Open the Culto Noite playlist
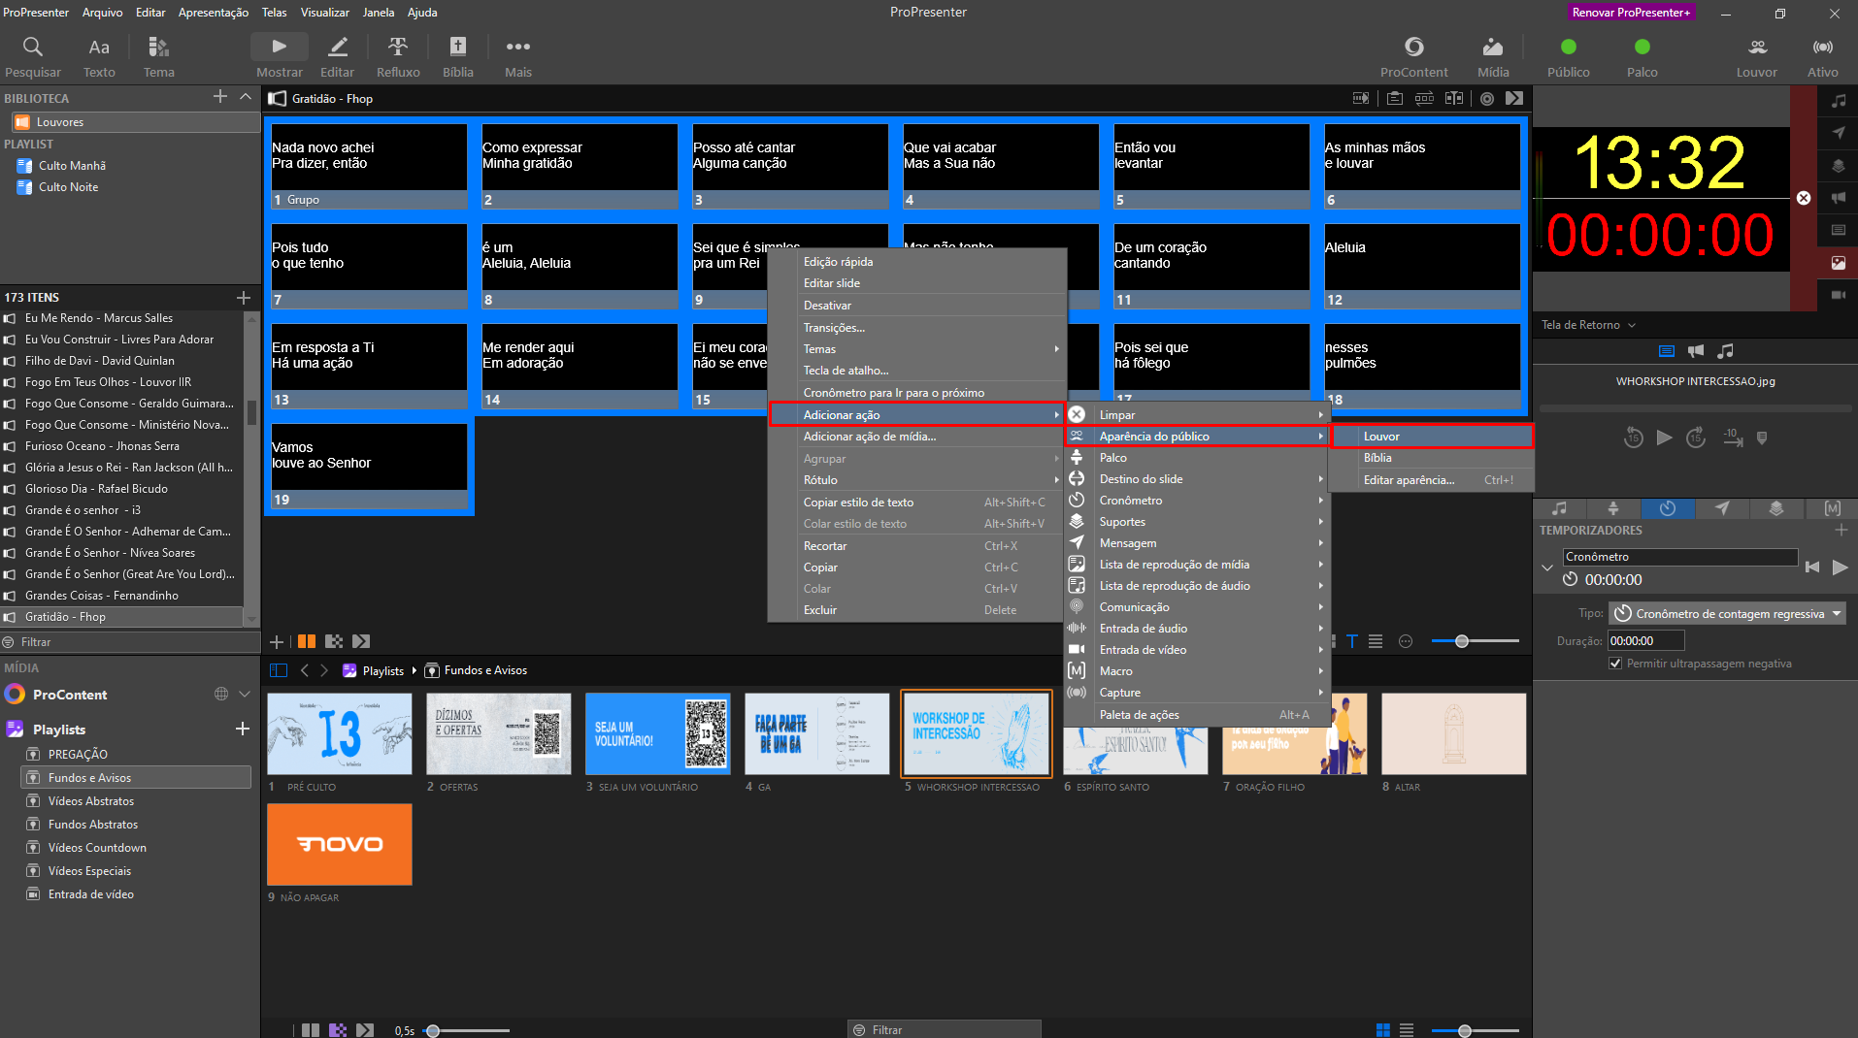Screen dimensions: 1858x1038 pos(68,187)
